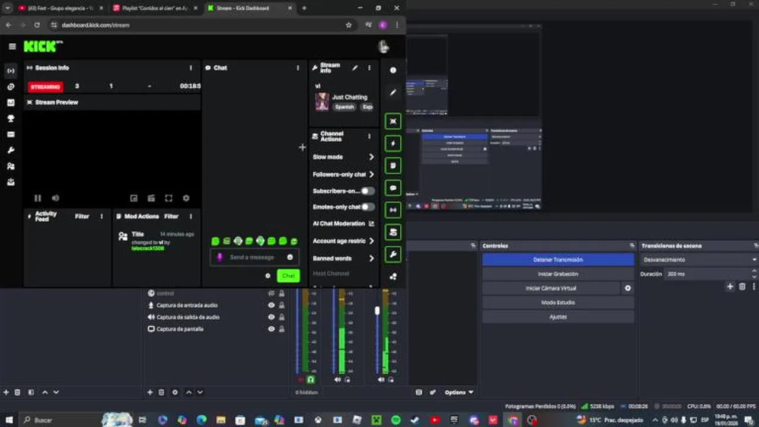Click the Send a message input

tap(252, 257)
